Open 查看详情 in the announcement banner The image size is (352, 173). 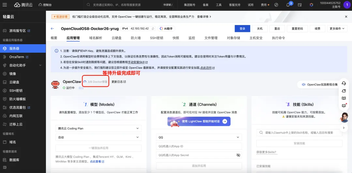204,17
